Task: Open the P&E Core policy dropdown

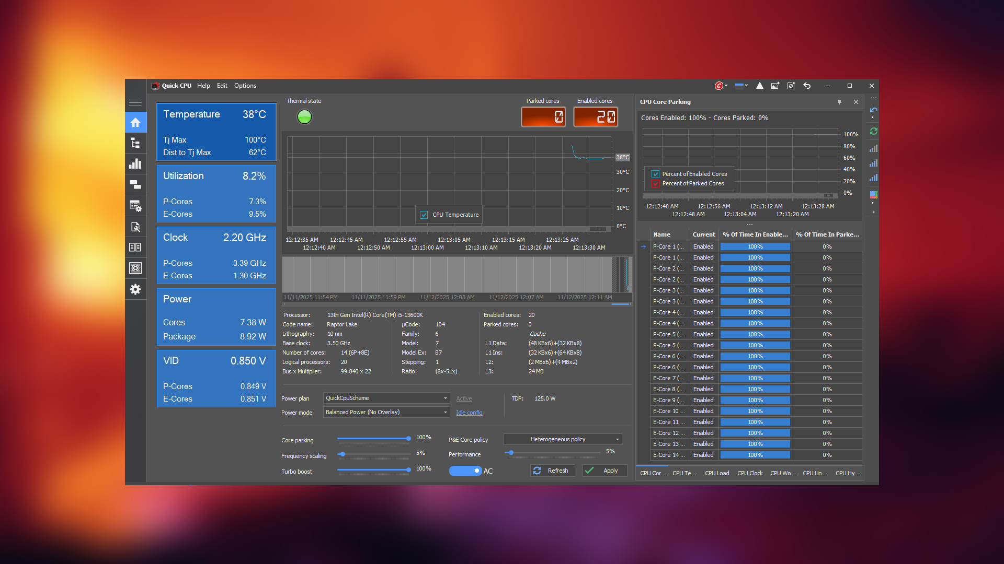Action: click(x=562, y=439)
